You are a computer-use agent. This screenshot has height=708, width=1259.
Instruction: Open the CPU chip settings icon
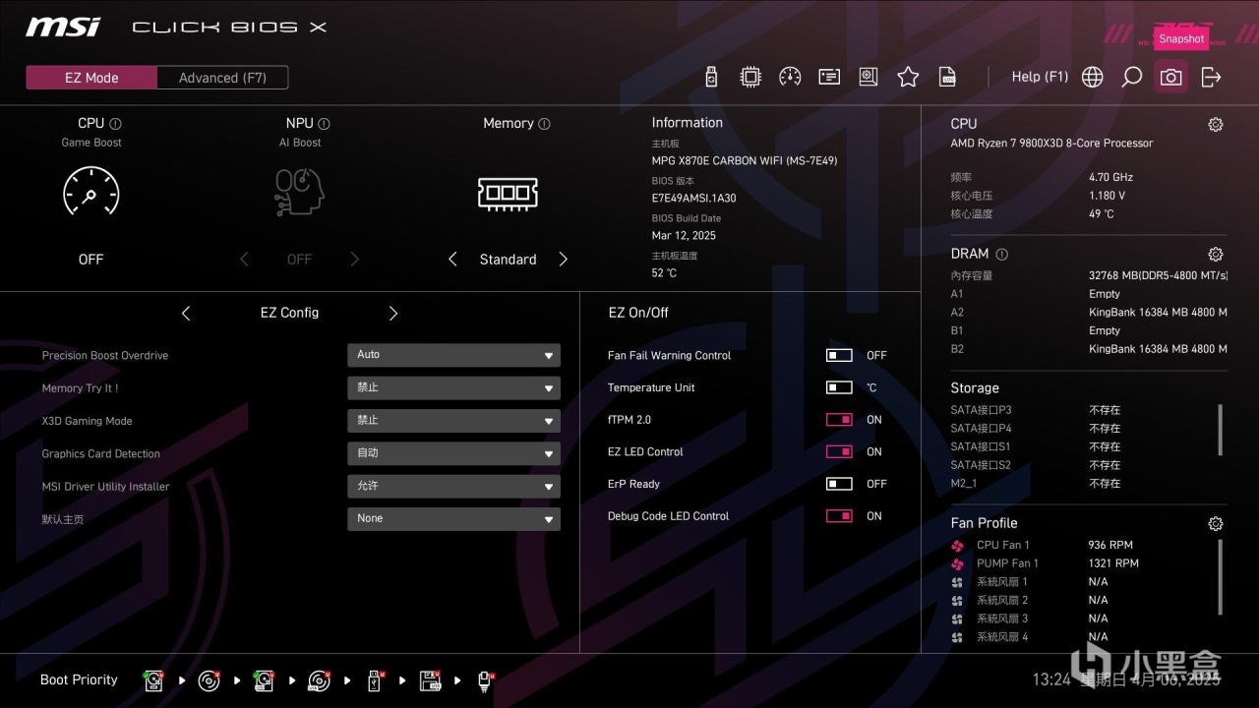(x=750, y=77)
